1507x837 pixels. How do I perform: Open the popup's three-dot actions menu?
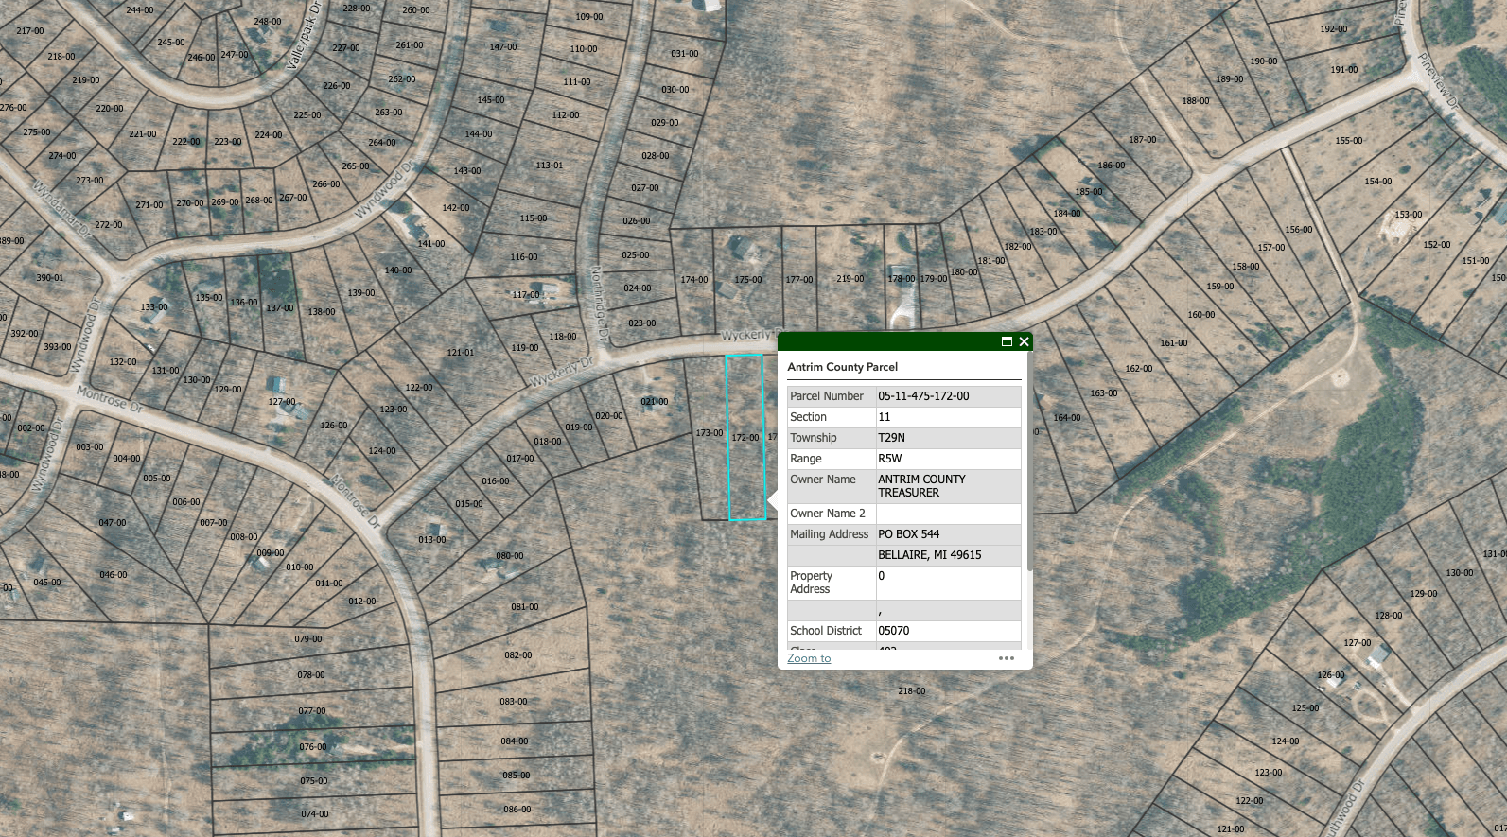(x=1006, y=658)
